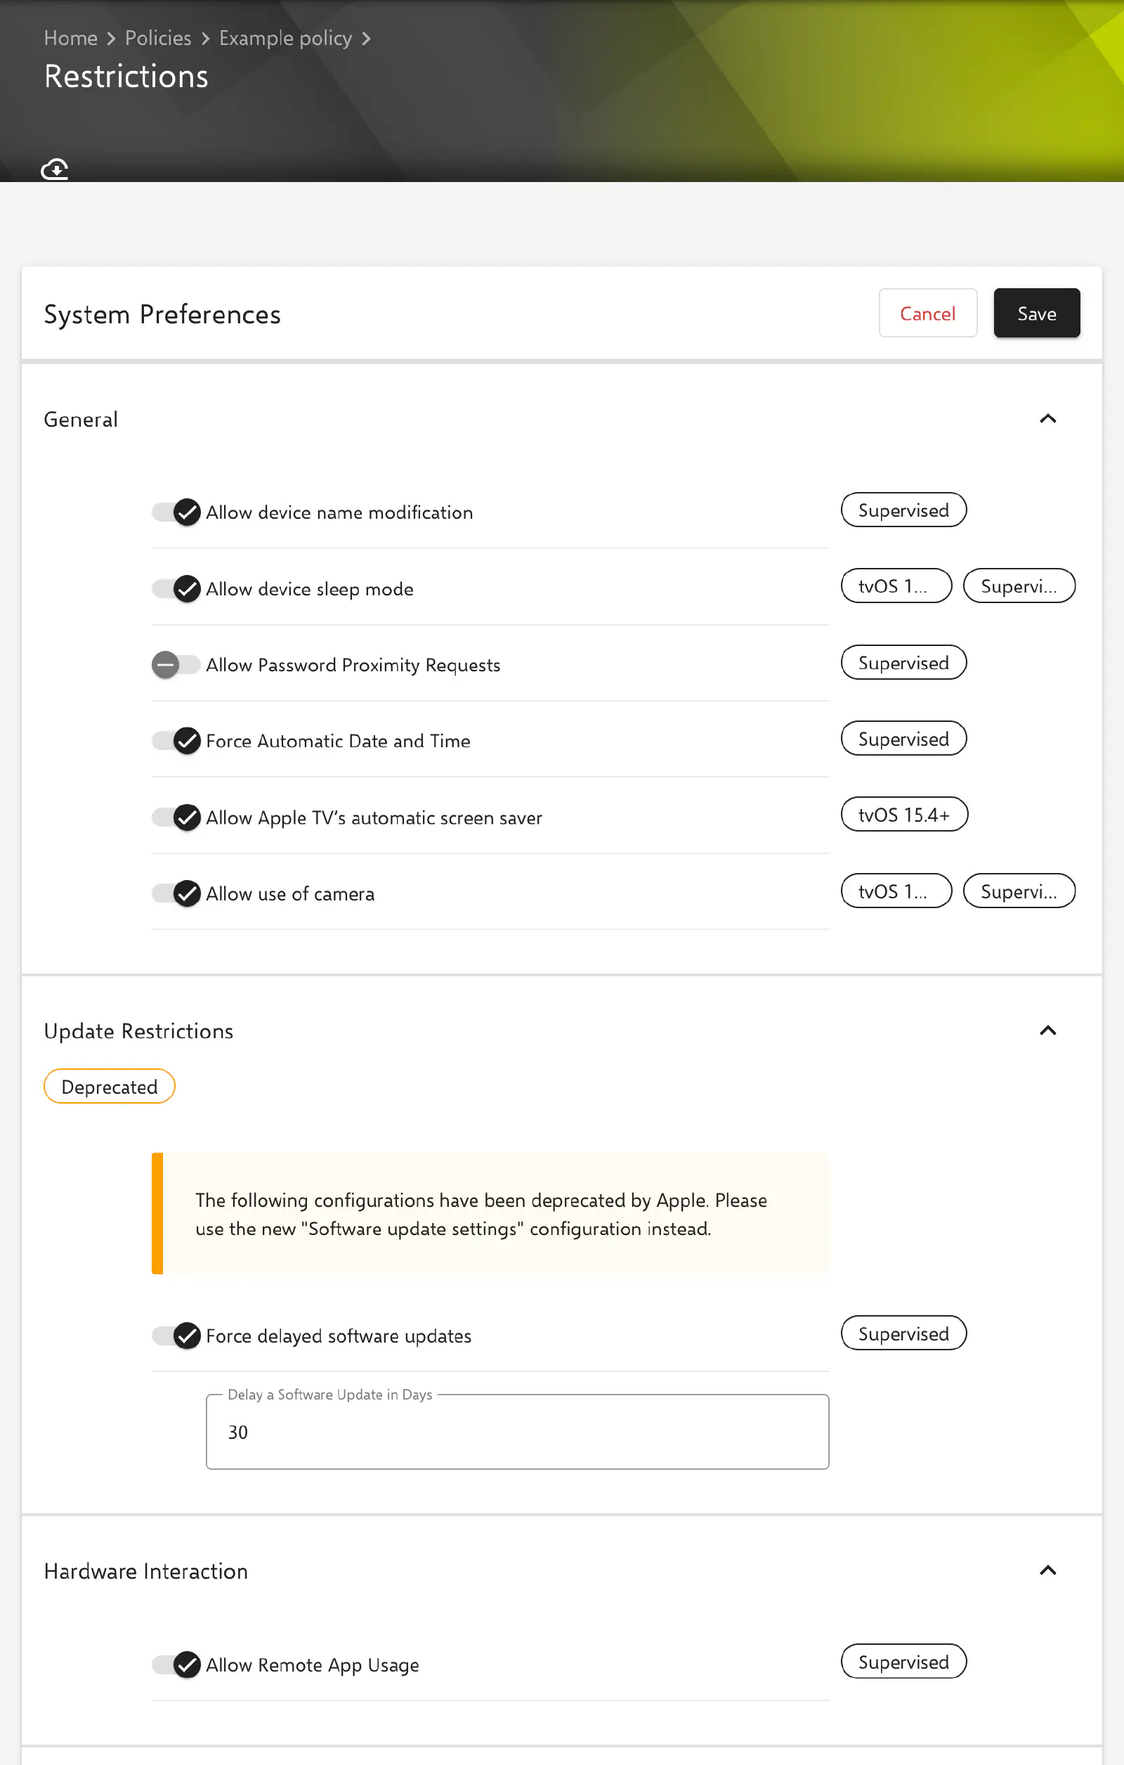Image resolution: width=1124 pixels, height=1765 pixels.
Task: Click the General section heading
Action: click(81, 419)
